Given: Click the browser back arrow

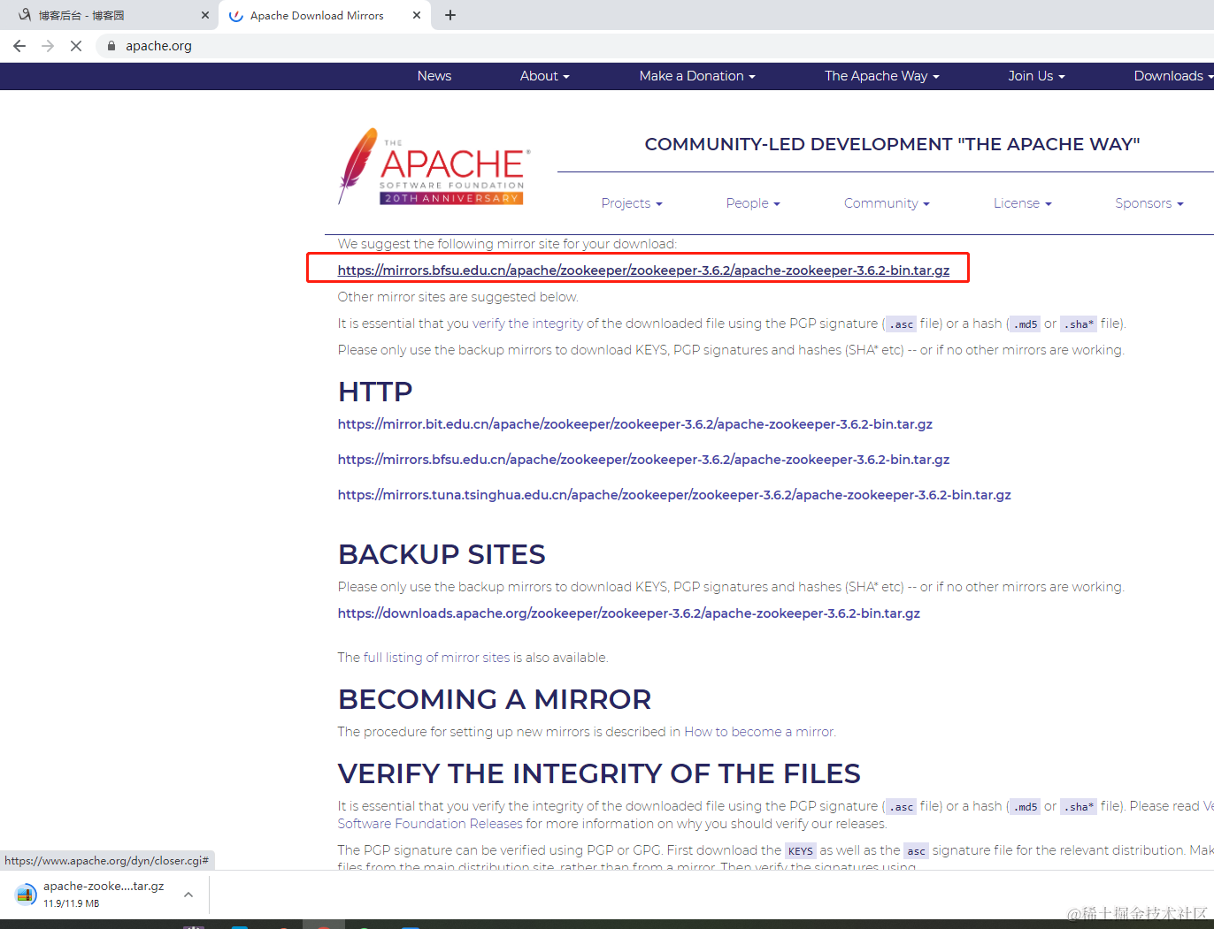Looking at the screenshot, I should 19,46.
